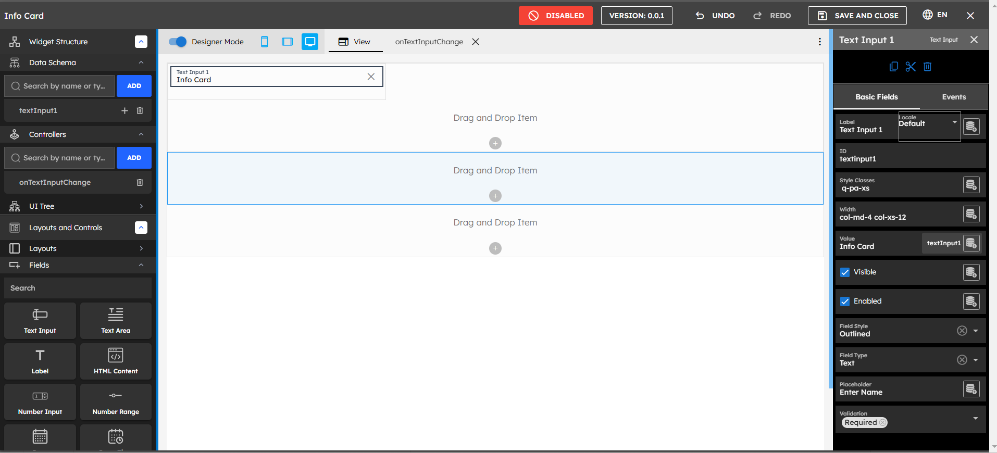The image size is (997, 453).
Task: Switch to the onTextInputChange tab
Action: pyautogui.click(x=429, y=42)
